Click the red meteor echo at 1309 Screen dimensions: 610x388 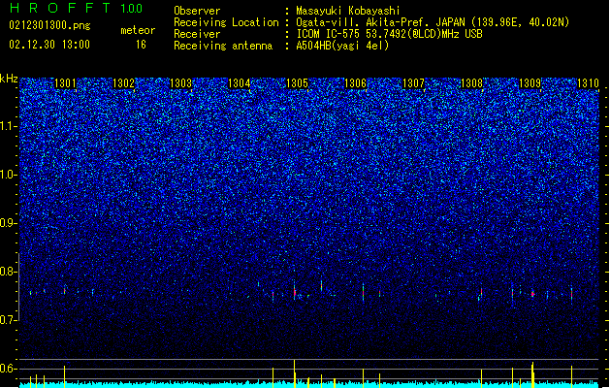[x=532, y=294]
